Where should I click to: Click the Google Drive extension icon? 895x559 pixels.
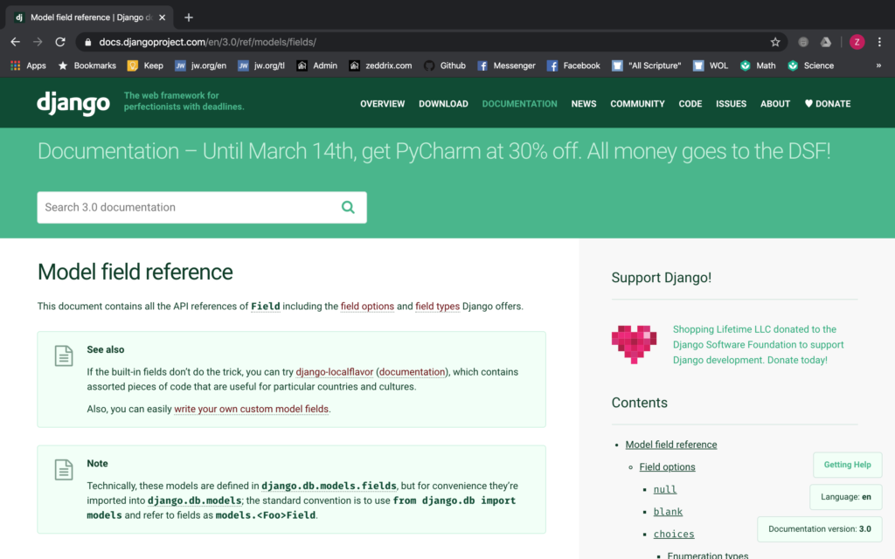pyautogui.click(x=825, y=42)
